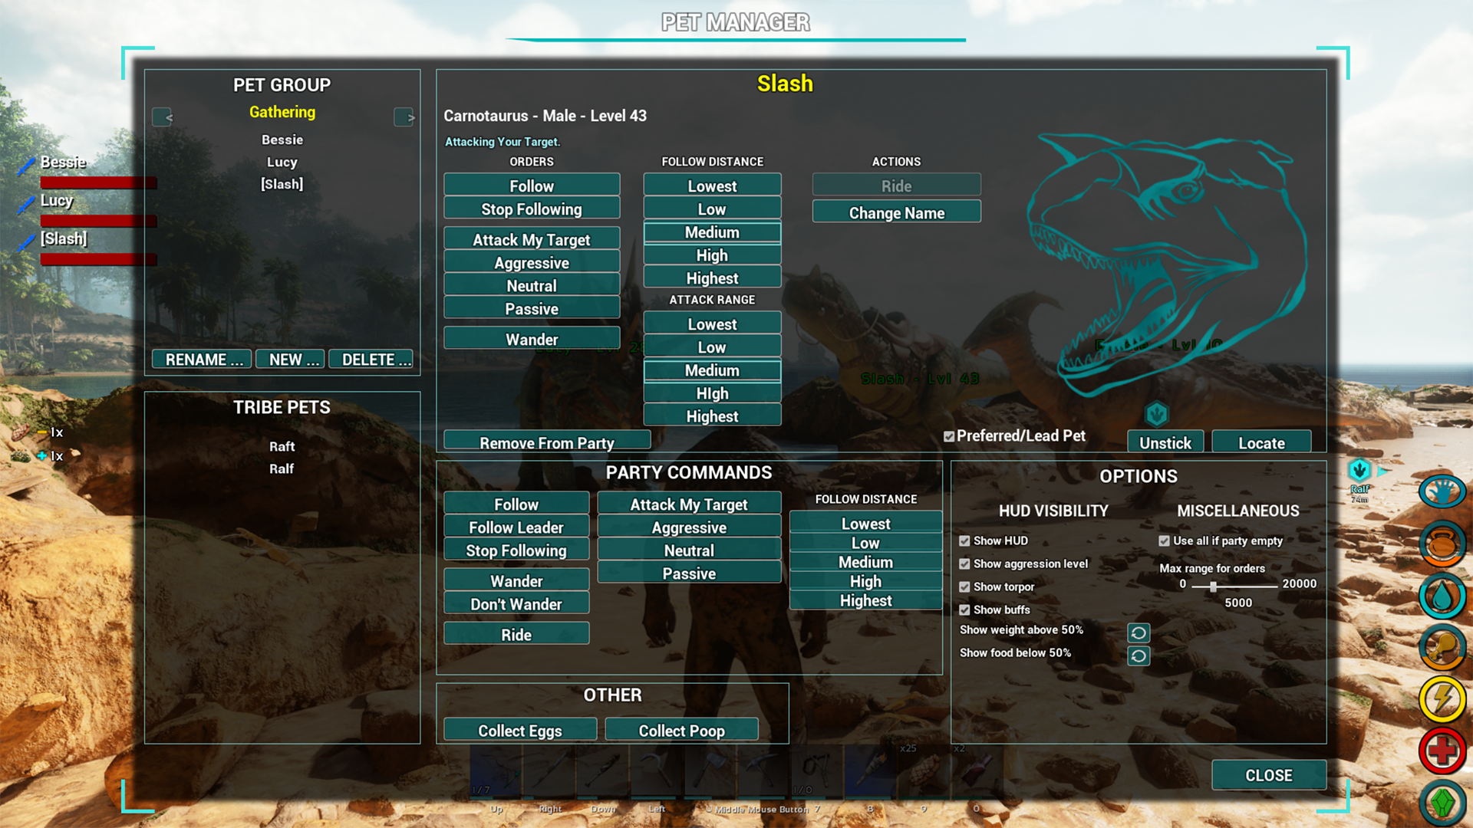Disable Use all if party empty

pyautogui.click(x=1164, y=541)
